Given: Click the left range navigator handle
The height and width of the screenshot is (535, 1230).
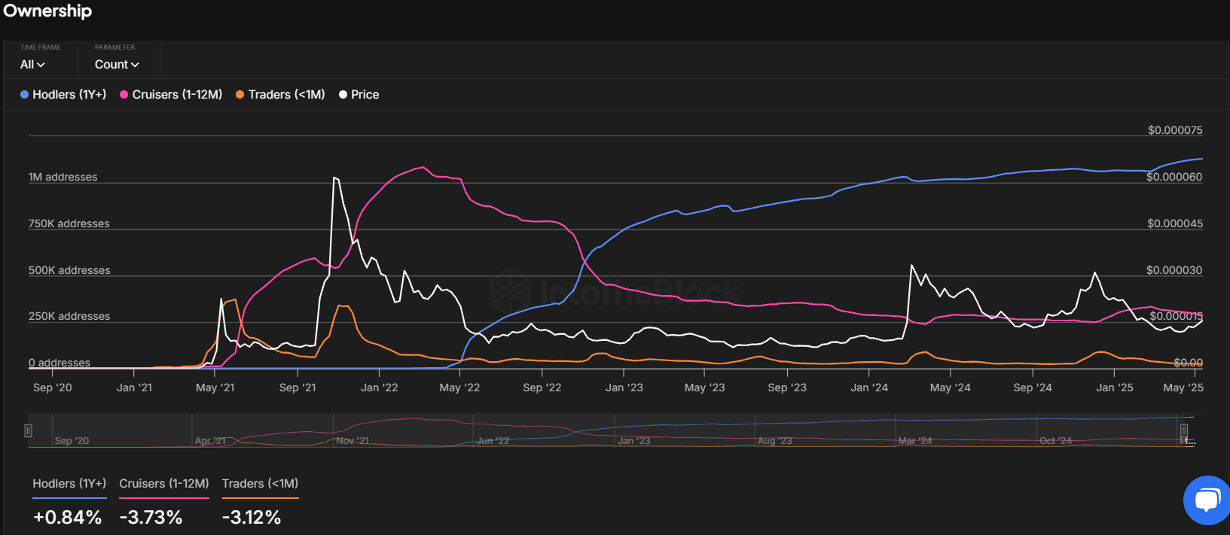Looking at the screenshot, I should [28, 430].
